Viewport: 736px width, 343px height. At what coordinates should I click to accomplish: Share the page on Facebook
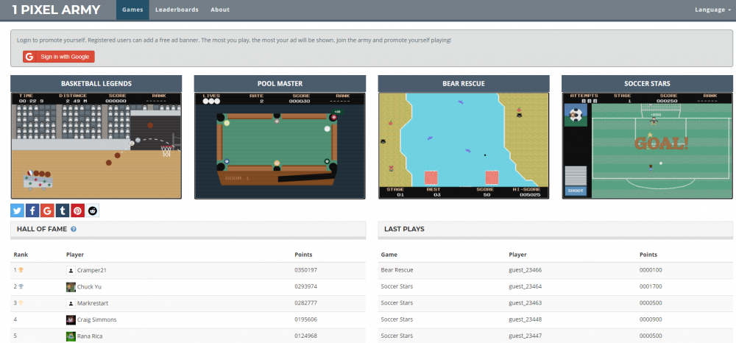[x=32, y=211]
